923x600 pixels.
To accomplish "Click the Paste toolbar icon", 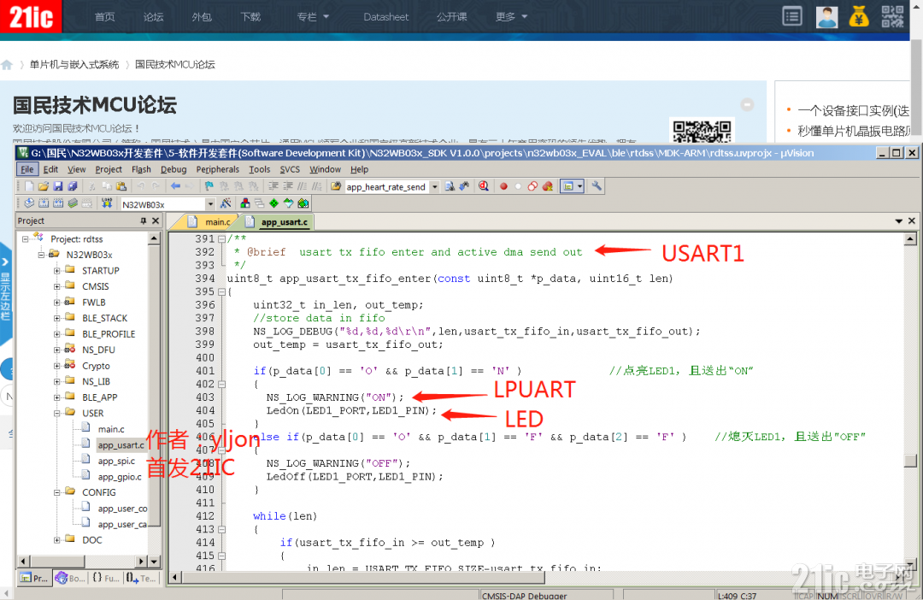I will pos(121,186).
